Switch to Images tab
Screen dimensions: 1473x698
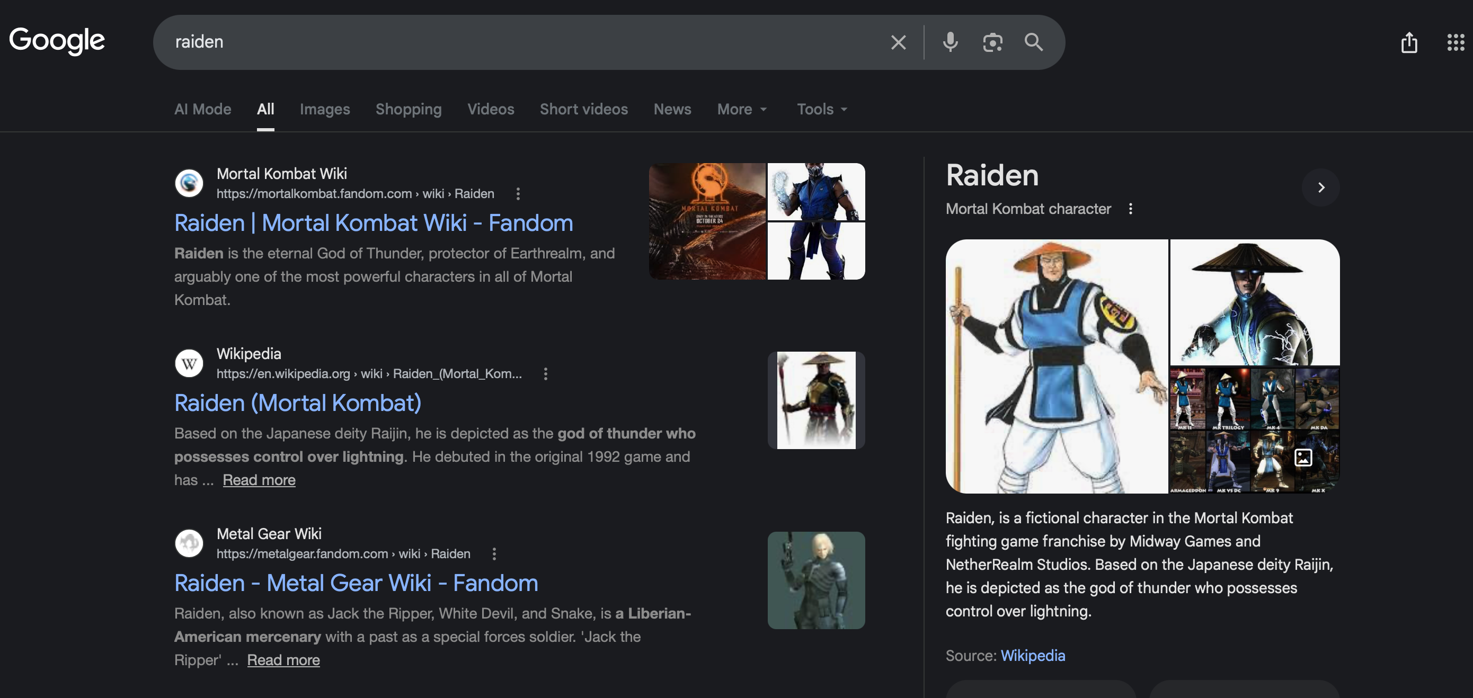tap(325, 109)
